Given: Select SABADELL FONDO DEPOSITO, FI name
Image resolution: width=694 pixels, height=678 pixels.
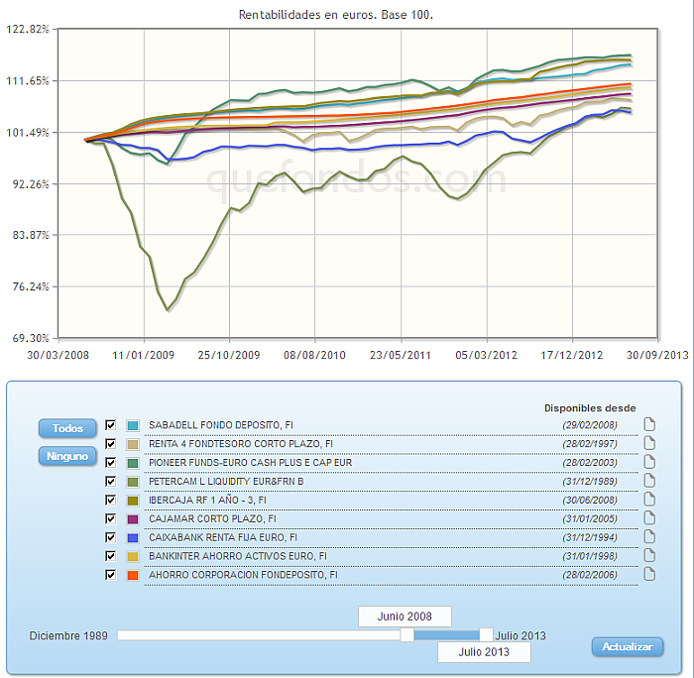Looking at the screenshot, I should (221, 425).
